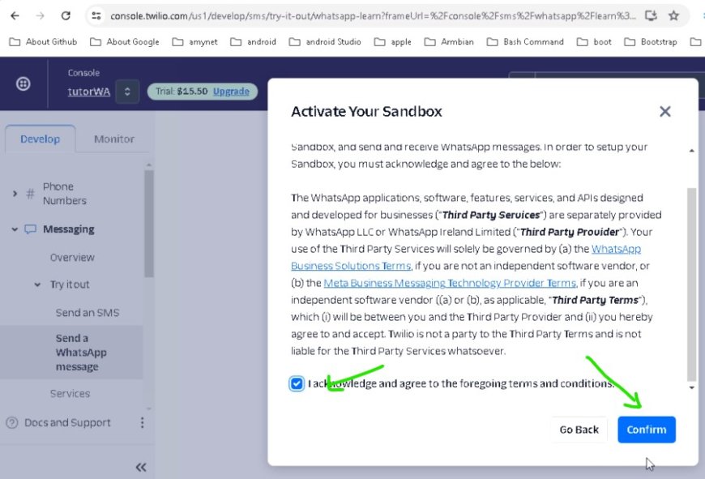Click the Trial: $15.50 balance text
This screenshot has width=705, height=479.
click(182, 92)
